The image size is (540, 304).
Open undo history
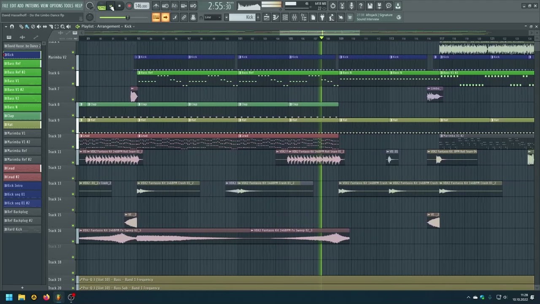tap(333, 6)
